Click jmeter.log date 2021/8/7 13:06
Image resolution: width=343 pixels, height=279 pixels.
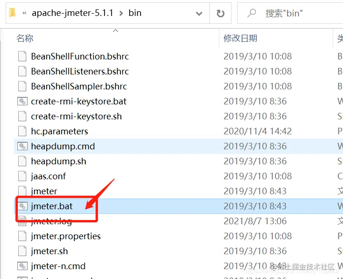[255, 221]
